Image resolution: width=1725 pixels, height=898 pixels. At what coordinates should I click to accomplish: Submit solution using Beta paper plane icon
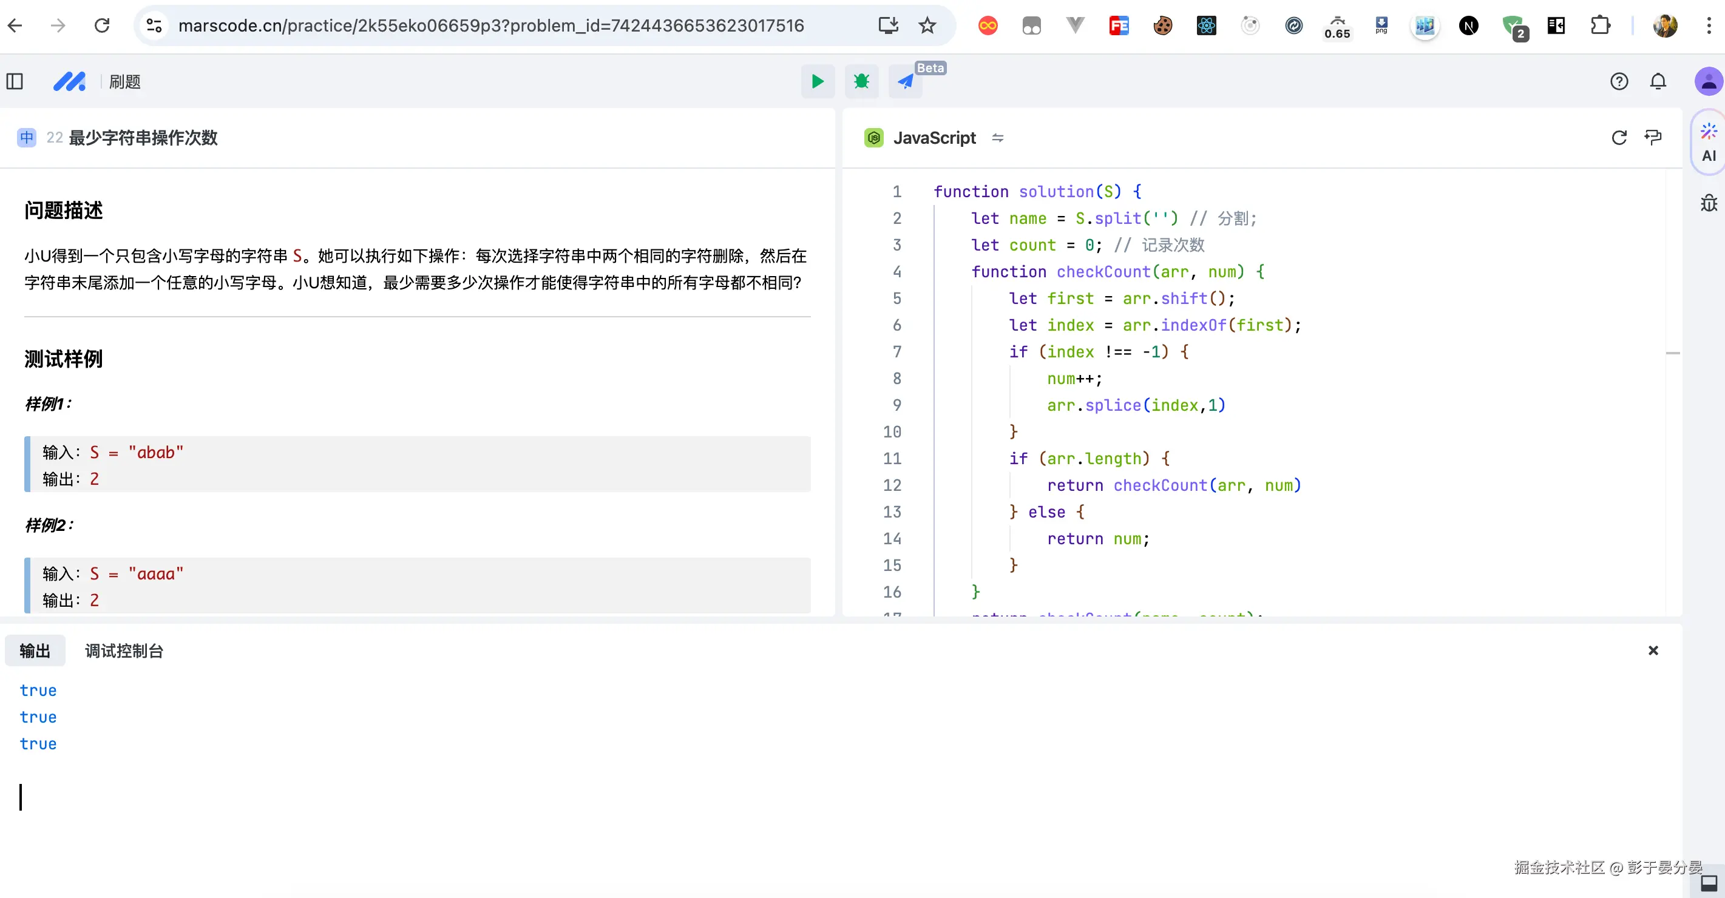coord(906,82)
